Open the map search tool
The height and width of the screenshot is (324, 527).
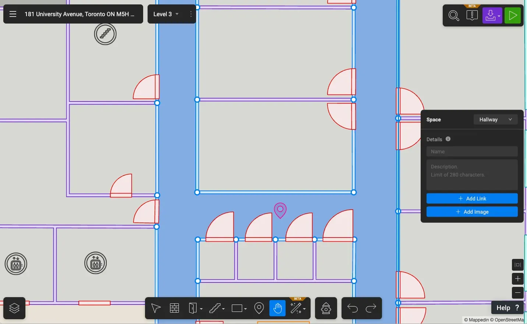454,15
